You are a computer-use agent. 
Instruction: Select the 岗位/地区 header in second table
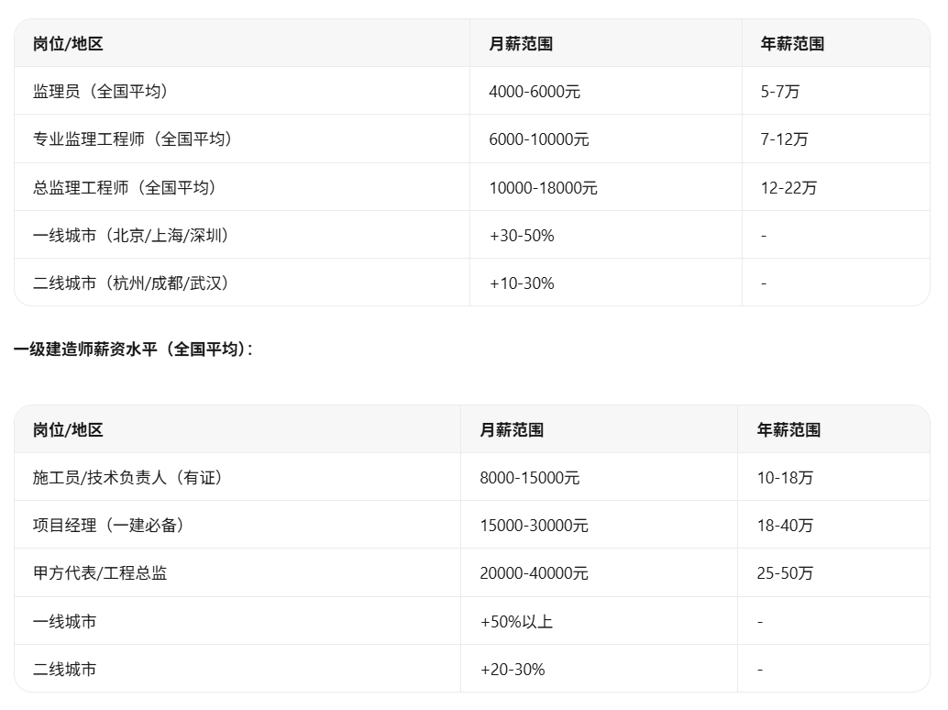click(68, 430)
